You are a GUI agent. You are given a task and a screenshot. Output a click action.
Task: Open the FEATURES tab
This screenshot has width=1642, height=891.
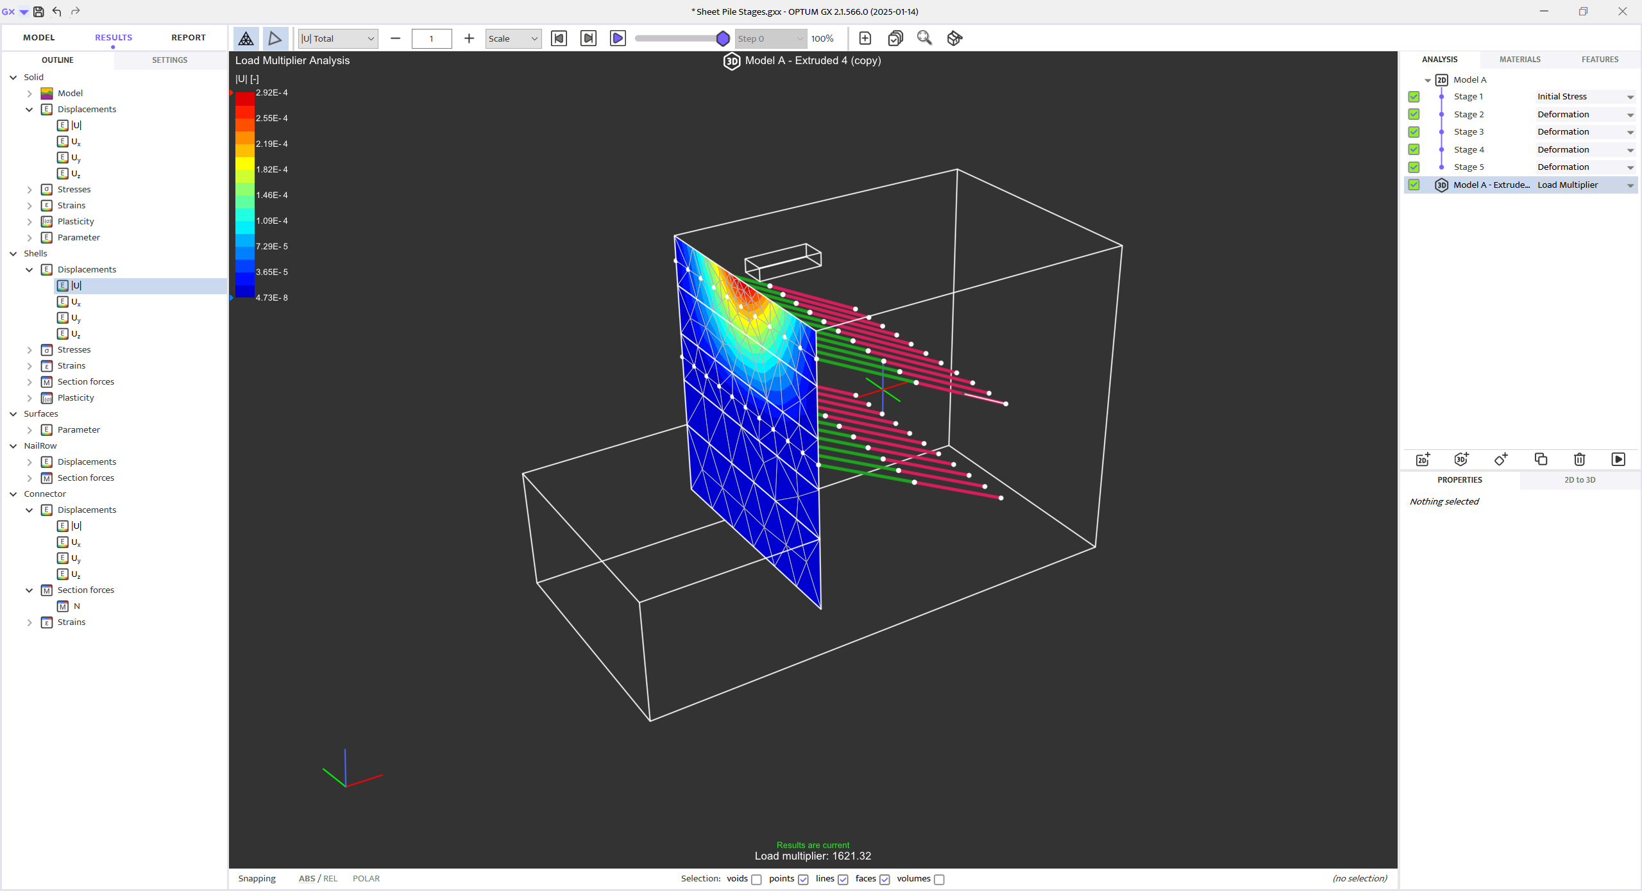1600,59
